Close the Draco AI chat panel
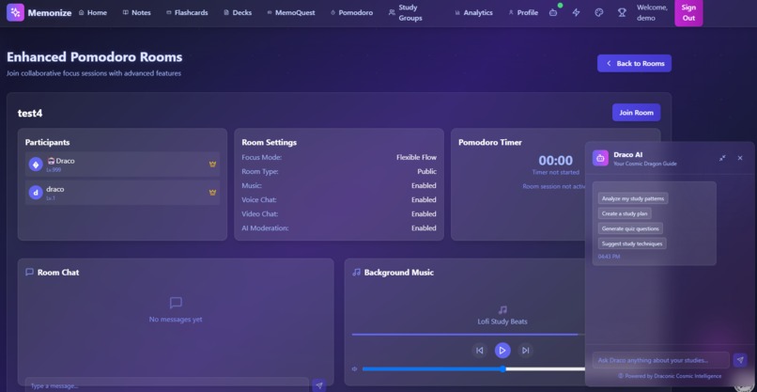 click(740, 158)
